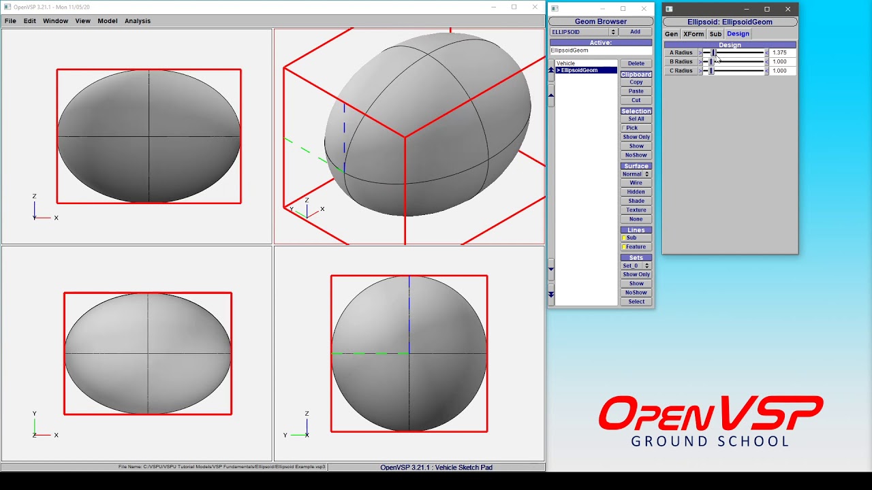Click A Radius left '>' arrow

coord(700,52)
